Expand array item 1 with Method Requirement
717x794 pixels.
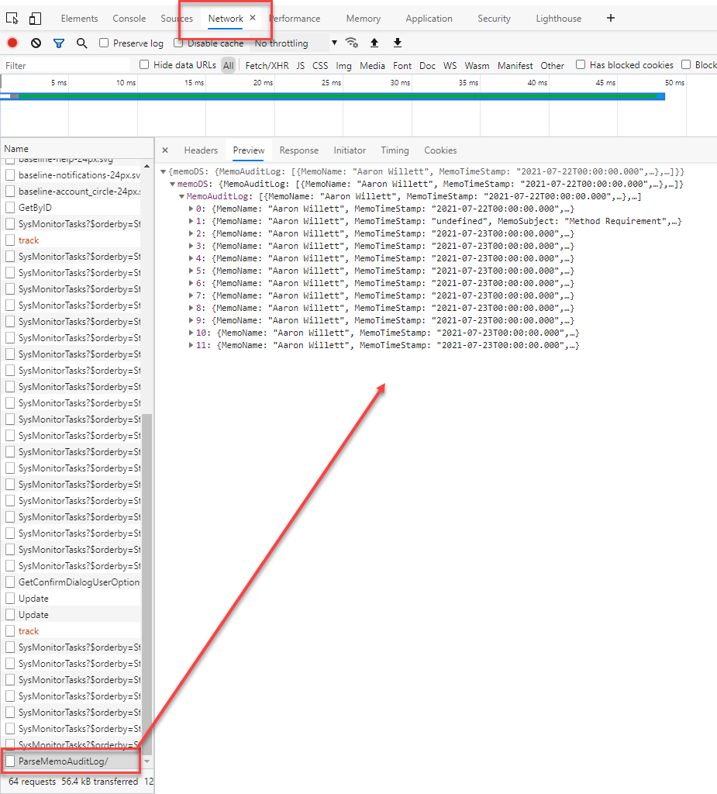(191, 221)
